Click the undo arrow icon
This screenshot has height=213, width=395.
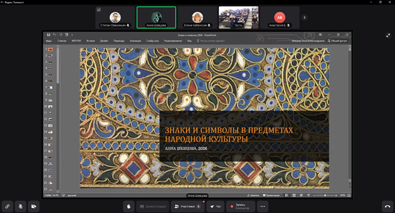[x=54, y=35]
